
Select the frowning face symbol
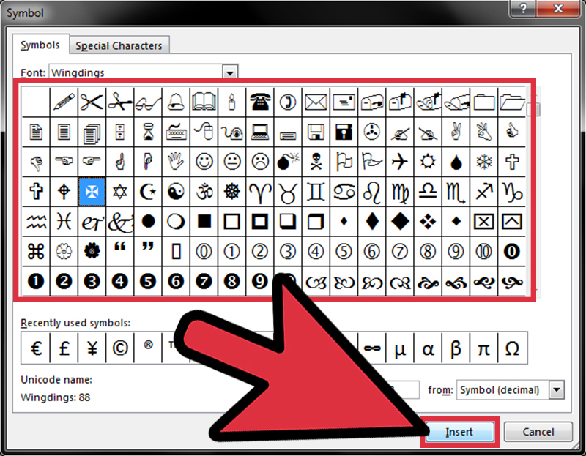pos(260,162)
